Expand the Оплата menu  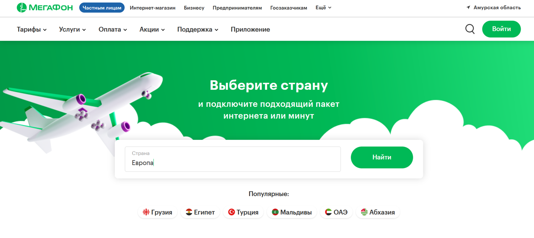point(113,30)
